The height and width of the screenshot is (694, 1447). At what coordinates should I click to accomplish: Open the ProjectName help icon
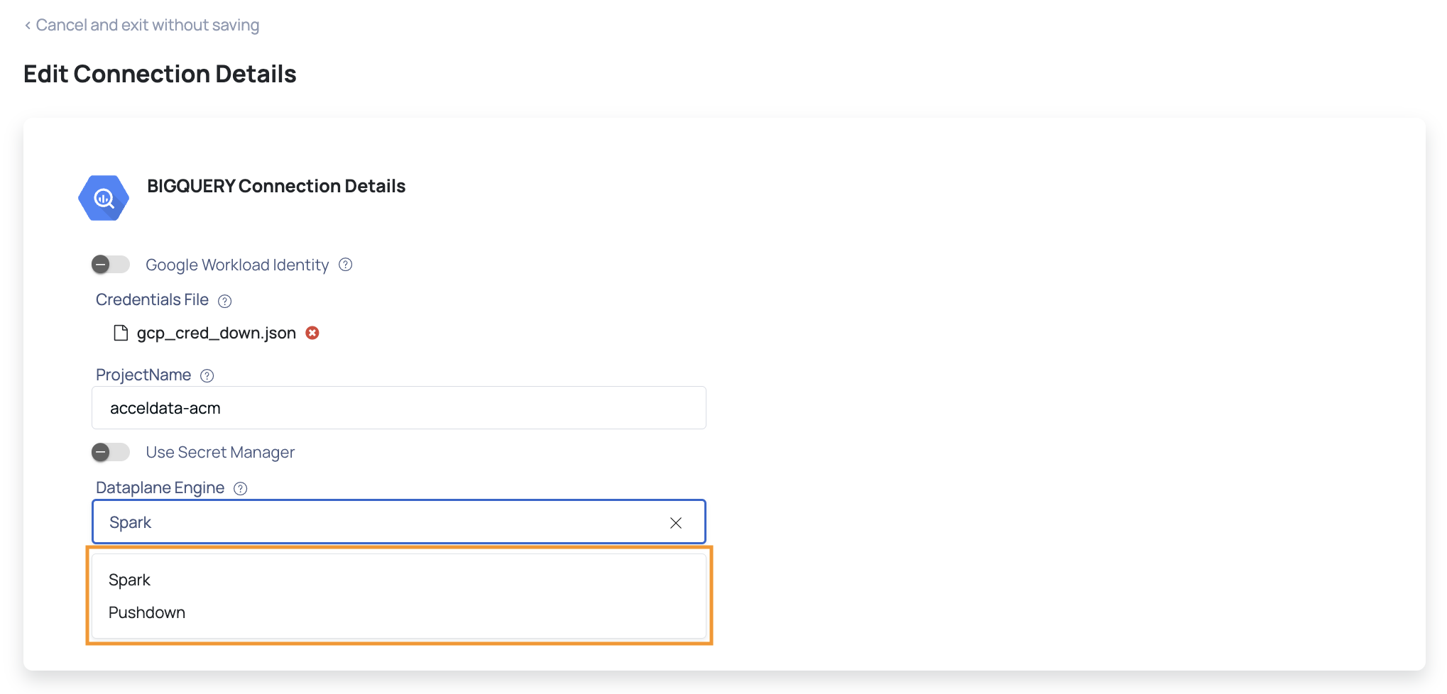(x=207, y=375)
